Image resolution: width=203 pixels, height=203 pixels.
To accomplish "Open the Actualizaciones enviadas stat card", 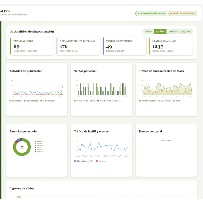I will coord(78,46).
